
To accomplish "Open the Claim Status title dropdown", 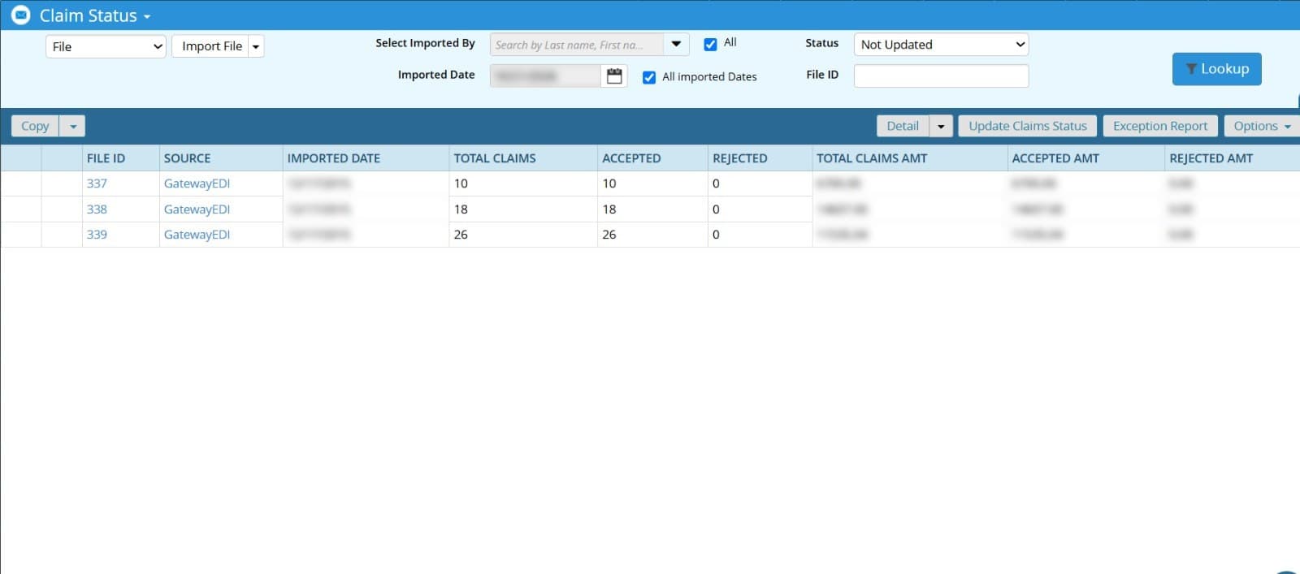I will 146,16.
